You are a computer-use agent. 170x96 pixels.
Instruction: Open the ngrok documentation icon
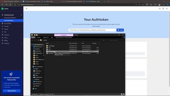163,9
